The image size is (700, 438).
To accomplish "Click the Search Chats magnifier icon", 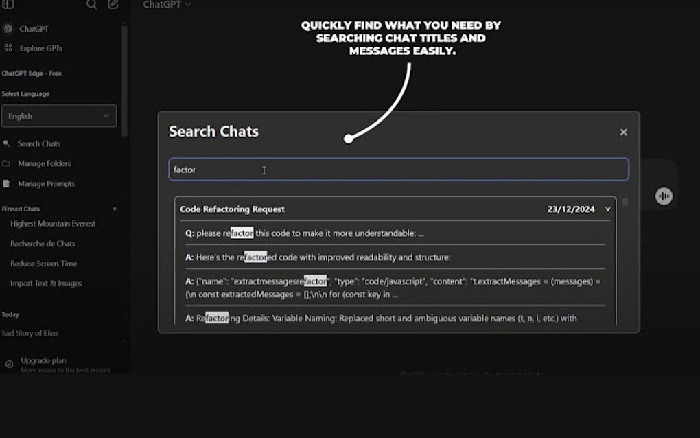I will coord(6,143).
